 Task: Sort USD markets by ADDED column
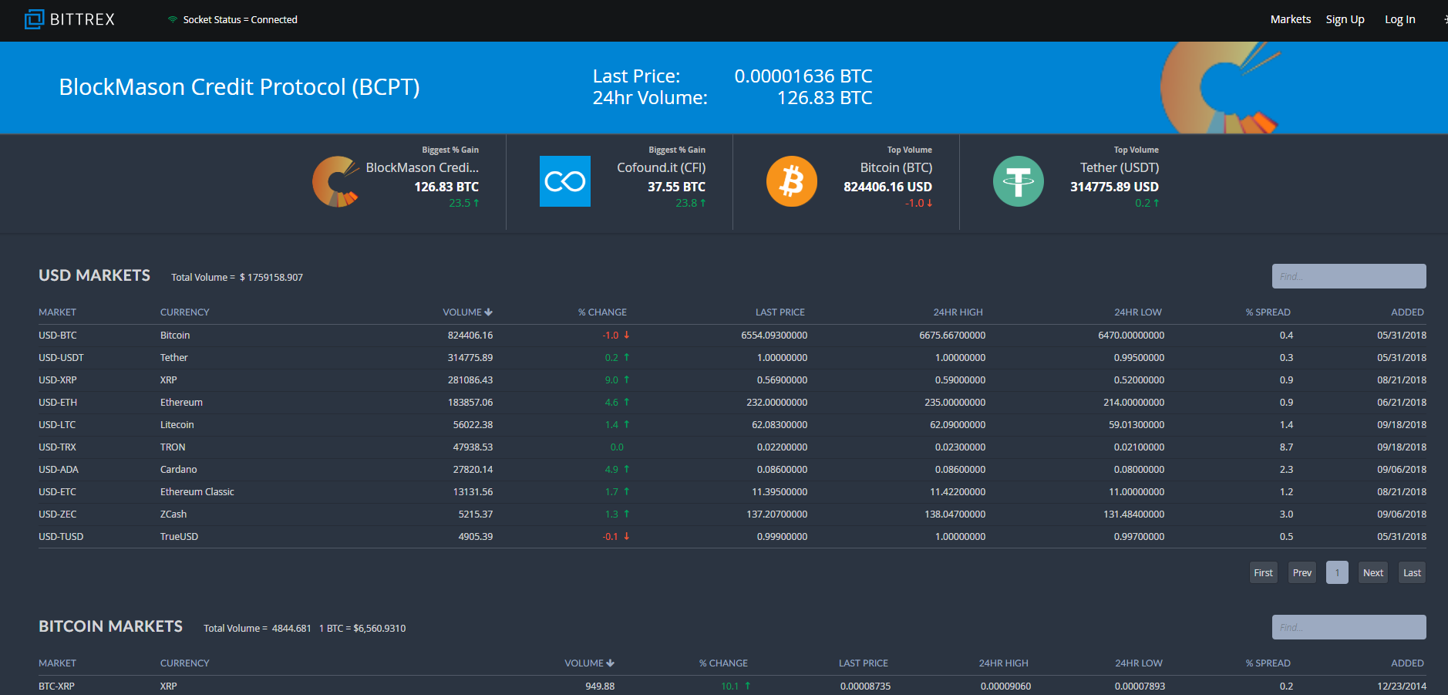click(1407, 312)
